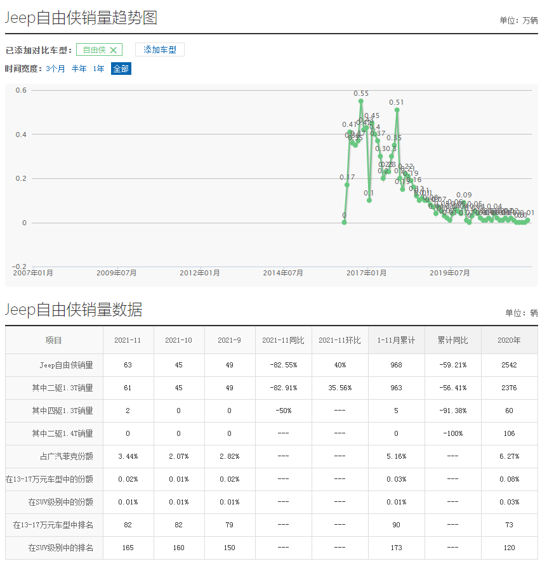Screen dimensions: 547x566
Task: Click the 173 ranking cell
Action: click(x=396, y=548)
